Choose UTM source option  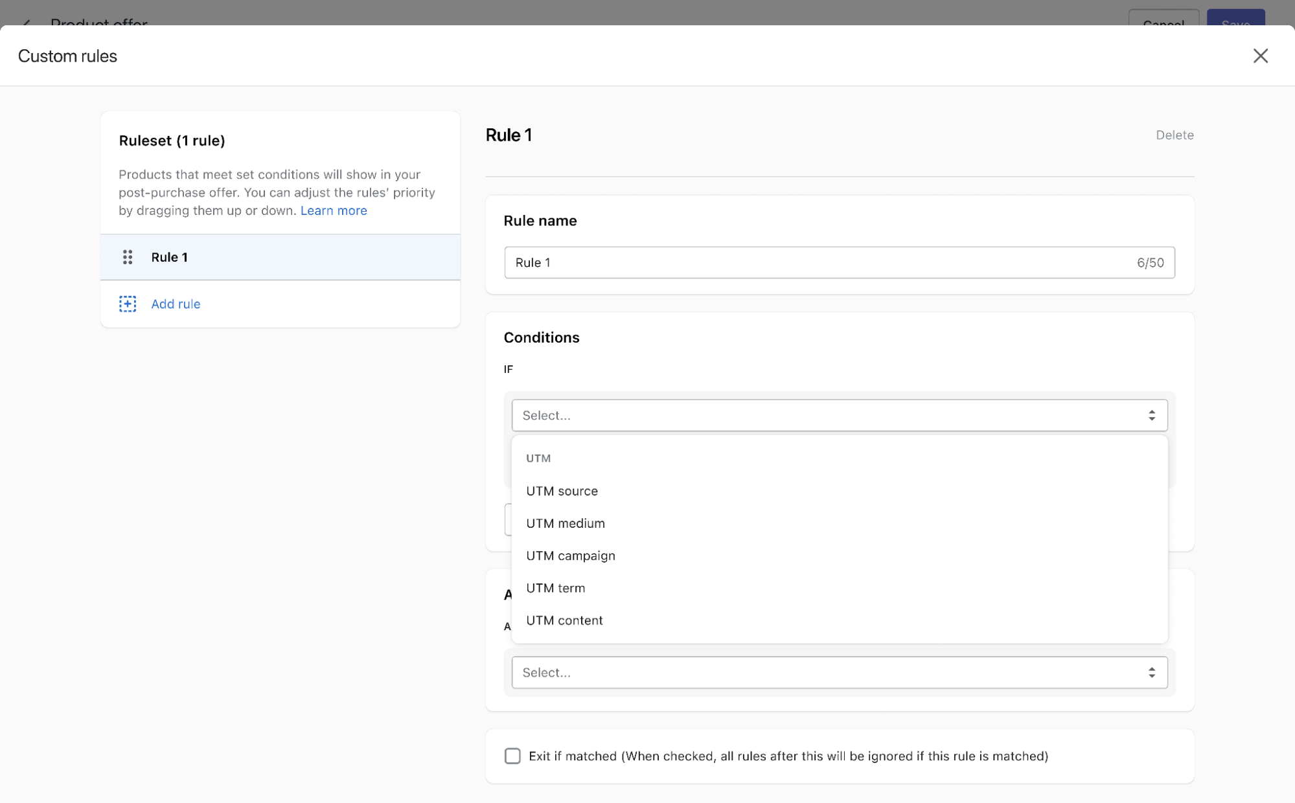pyautogui.click(x=562, y=491)
